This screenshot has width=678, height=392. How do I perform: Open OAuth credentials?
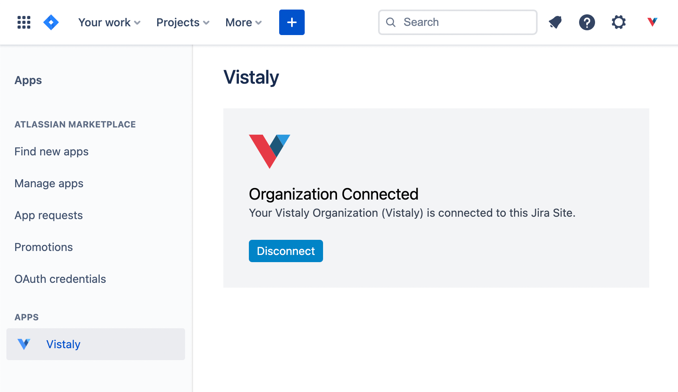coord(60,279)
